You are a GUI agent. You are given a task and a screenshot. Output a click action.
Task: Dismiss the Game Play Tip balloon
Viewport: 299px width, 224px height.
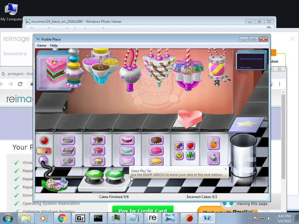226,169
